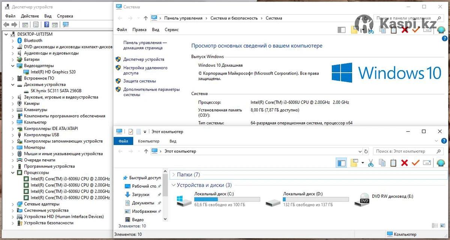Click Диспетчер устройств link in Система sidebar
Viewport: 450px width, 240px height.
144,59
